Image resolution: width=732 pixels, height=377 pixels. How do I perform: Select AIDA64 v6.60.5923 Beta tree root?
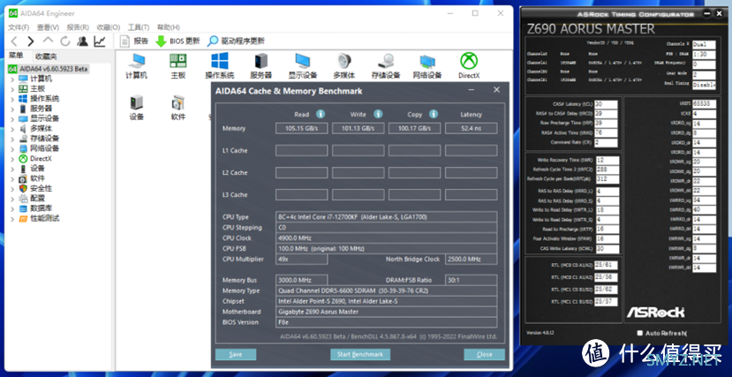[x=48, y=69]
